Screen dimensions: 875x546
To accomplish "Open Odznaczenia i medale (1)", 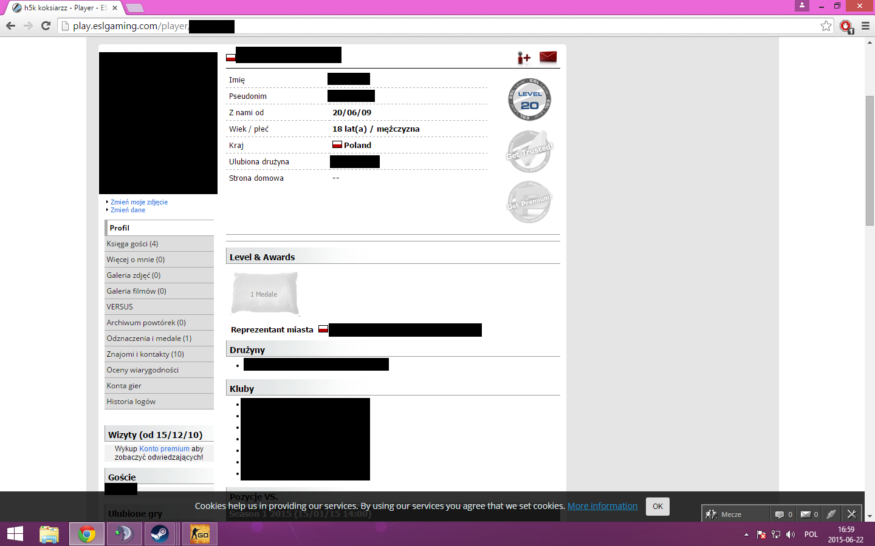I will [x=159, y=339].
